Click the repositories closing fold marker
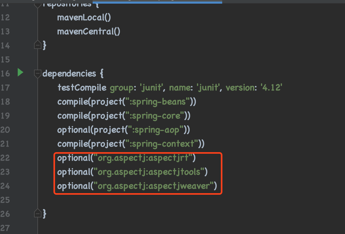Screen dimensions: 345x234 click(x=38, y=45)
